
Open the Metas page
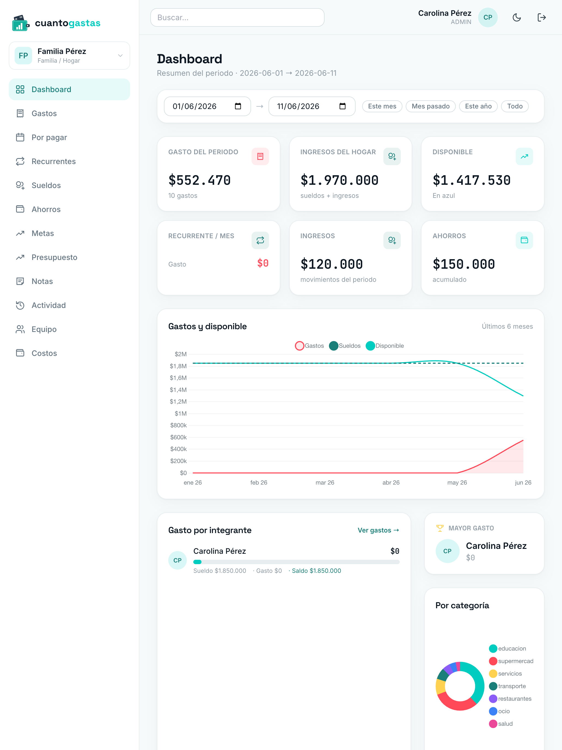coord(69,233)
